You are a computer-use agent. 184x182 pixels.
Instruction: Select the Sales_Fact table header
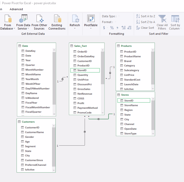[x=86, y=46]
